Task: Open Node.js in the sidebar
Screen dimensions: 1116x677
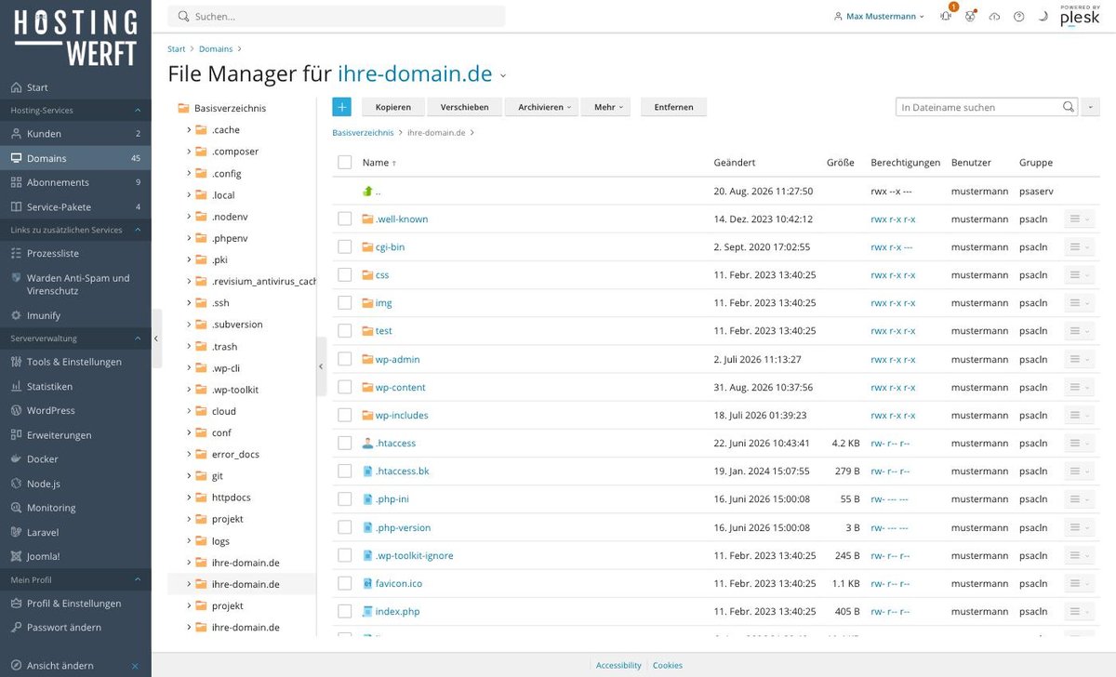Action: (x=75, y=484)
